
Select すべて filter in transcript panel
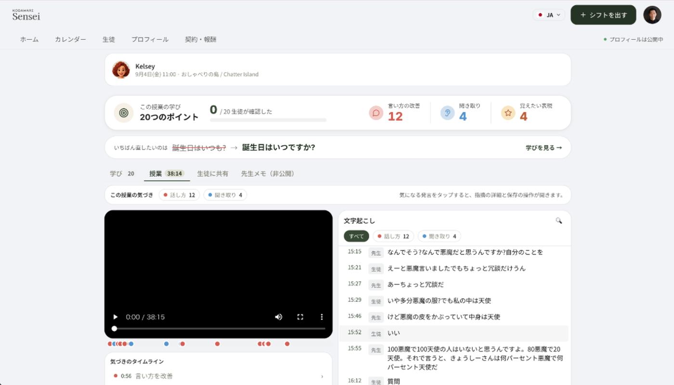(x=356, y=236)
